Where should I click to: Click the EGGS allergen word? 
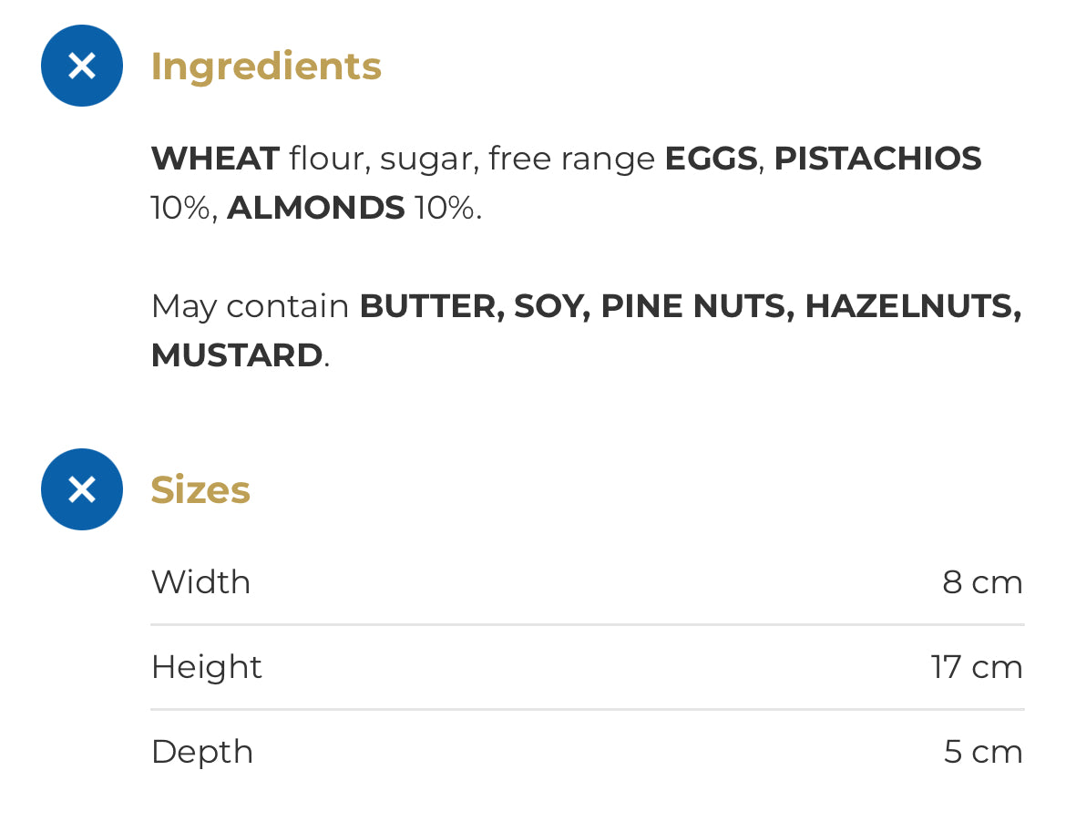[711, 159]
